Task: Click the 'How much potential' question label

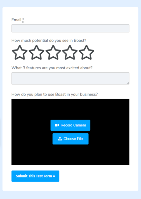Action: coord(49,40)
